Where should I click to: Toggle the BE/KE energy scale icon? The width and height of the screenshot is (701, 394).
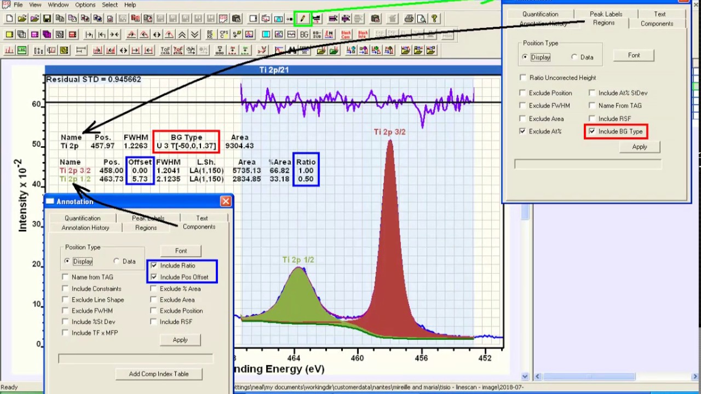210,34
